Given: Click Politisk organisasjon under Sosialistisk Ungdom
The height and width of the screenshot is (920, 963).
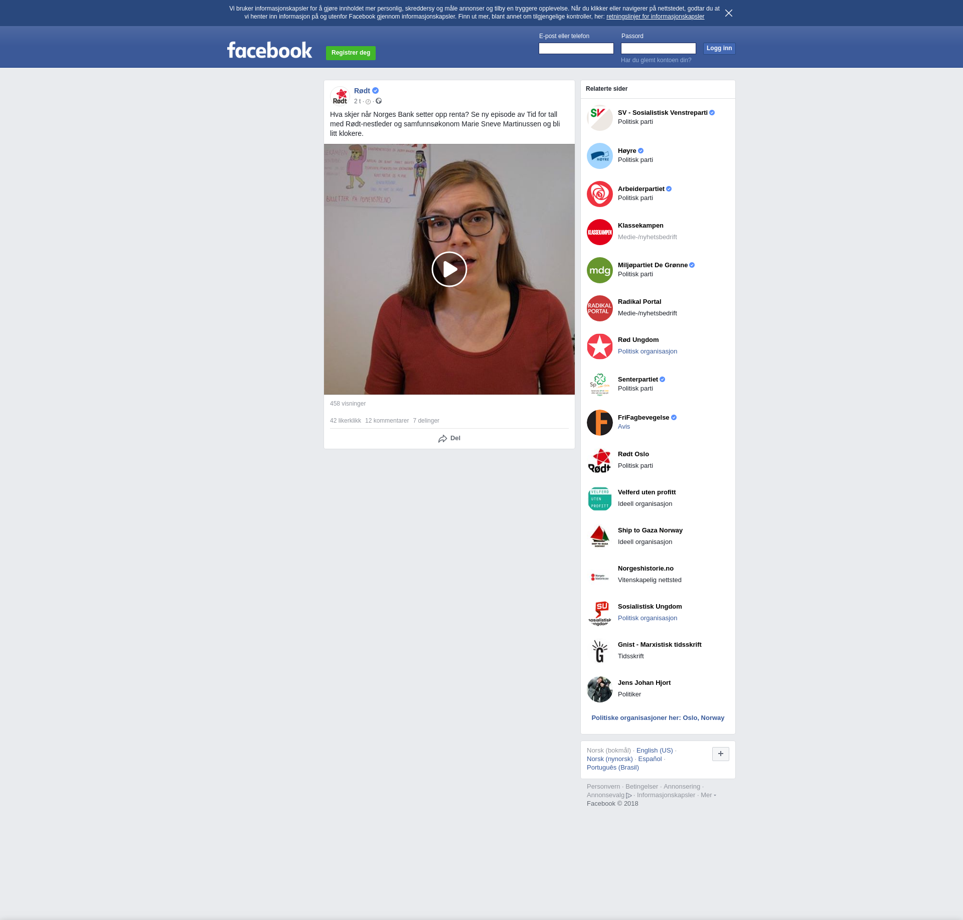Looking at the screenshot, I should coord(648,618).
